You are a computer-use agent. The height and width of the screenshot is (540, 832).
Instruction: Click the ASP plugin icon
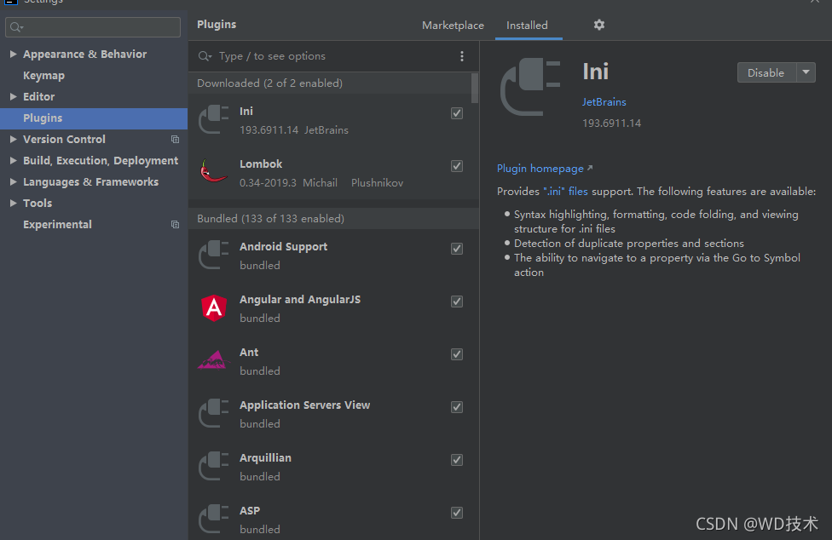click(x=214, y=519)
